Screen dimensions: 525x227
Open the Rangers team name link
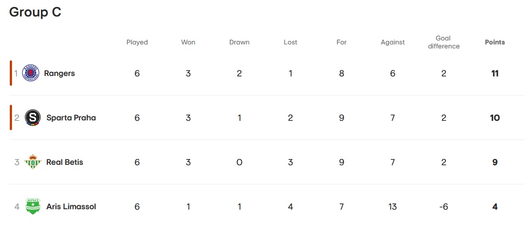tap(60, 73)
